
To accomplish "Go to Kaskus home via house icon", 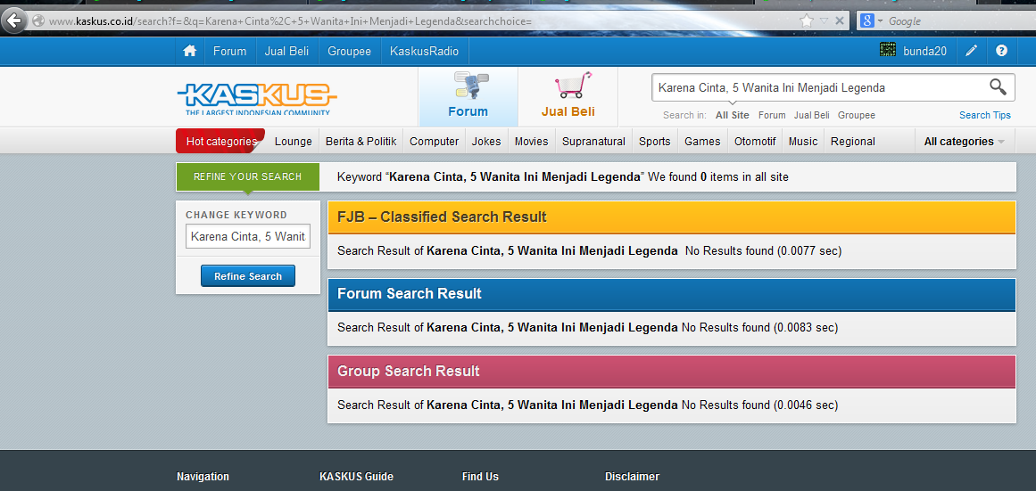I will click(x=190, y=51).
